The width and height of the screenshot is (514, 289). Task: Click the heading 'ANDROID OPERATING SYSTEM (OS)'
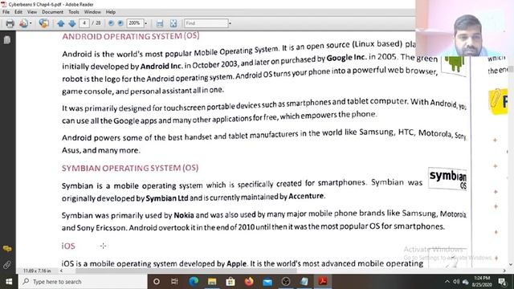tap(131, 36)
